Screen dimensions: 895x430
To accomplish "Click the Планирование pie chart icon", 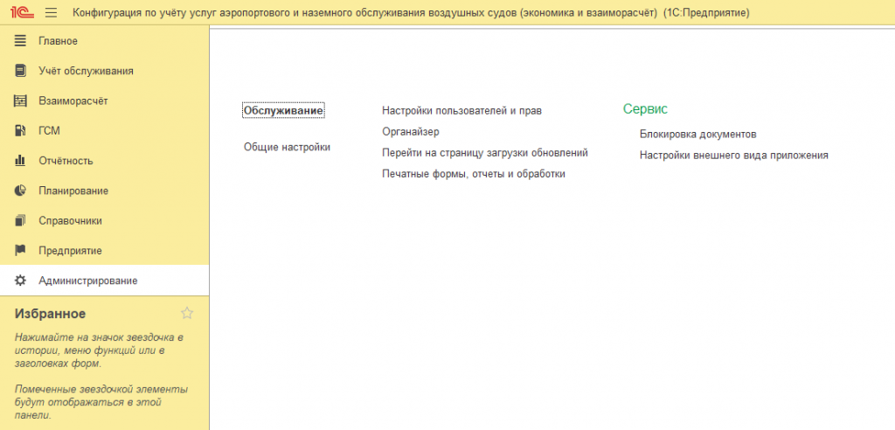I will point(21,191).
